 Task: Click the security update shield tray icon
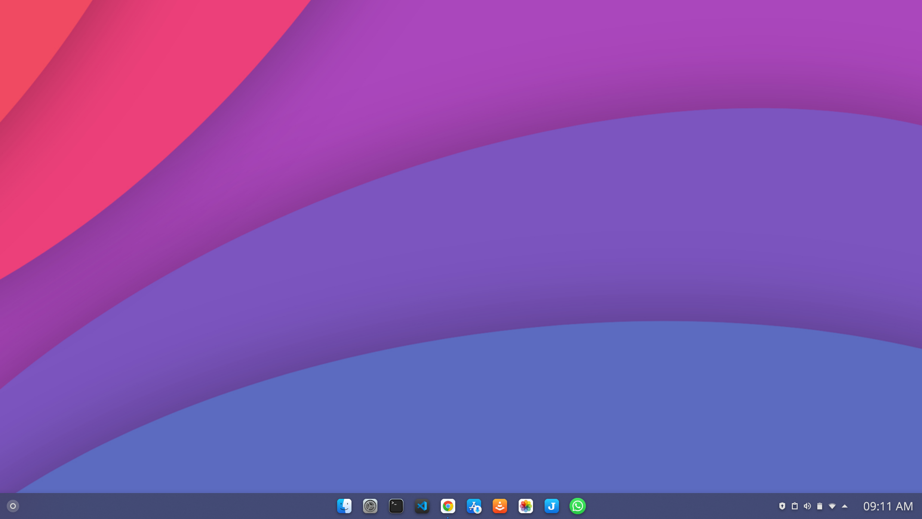[x=782, y=506]
